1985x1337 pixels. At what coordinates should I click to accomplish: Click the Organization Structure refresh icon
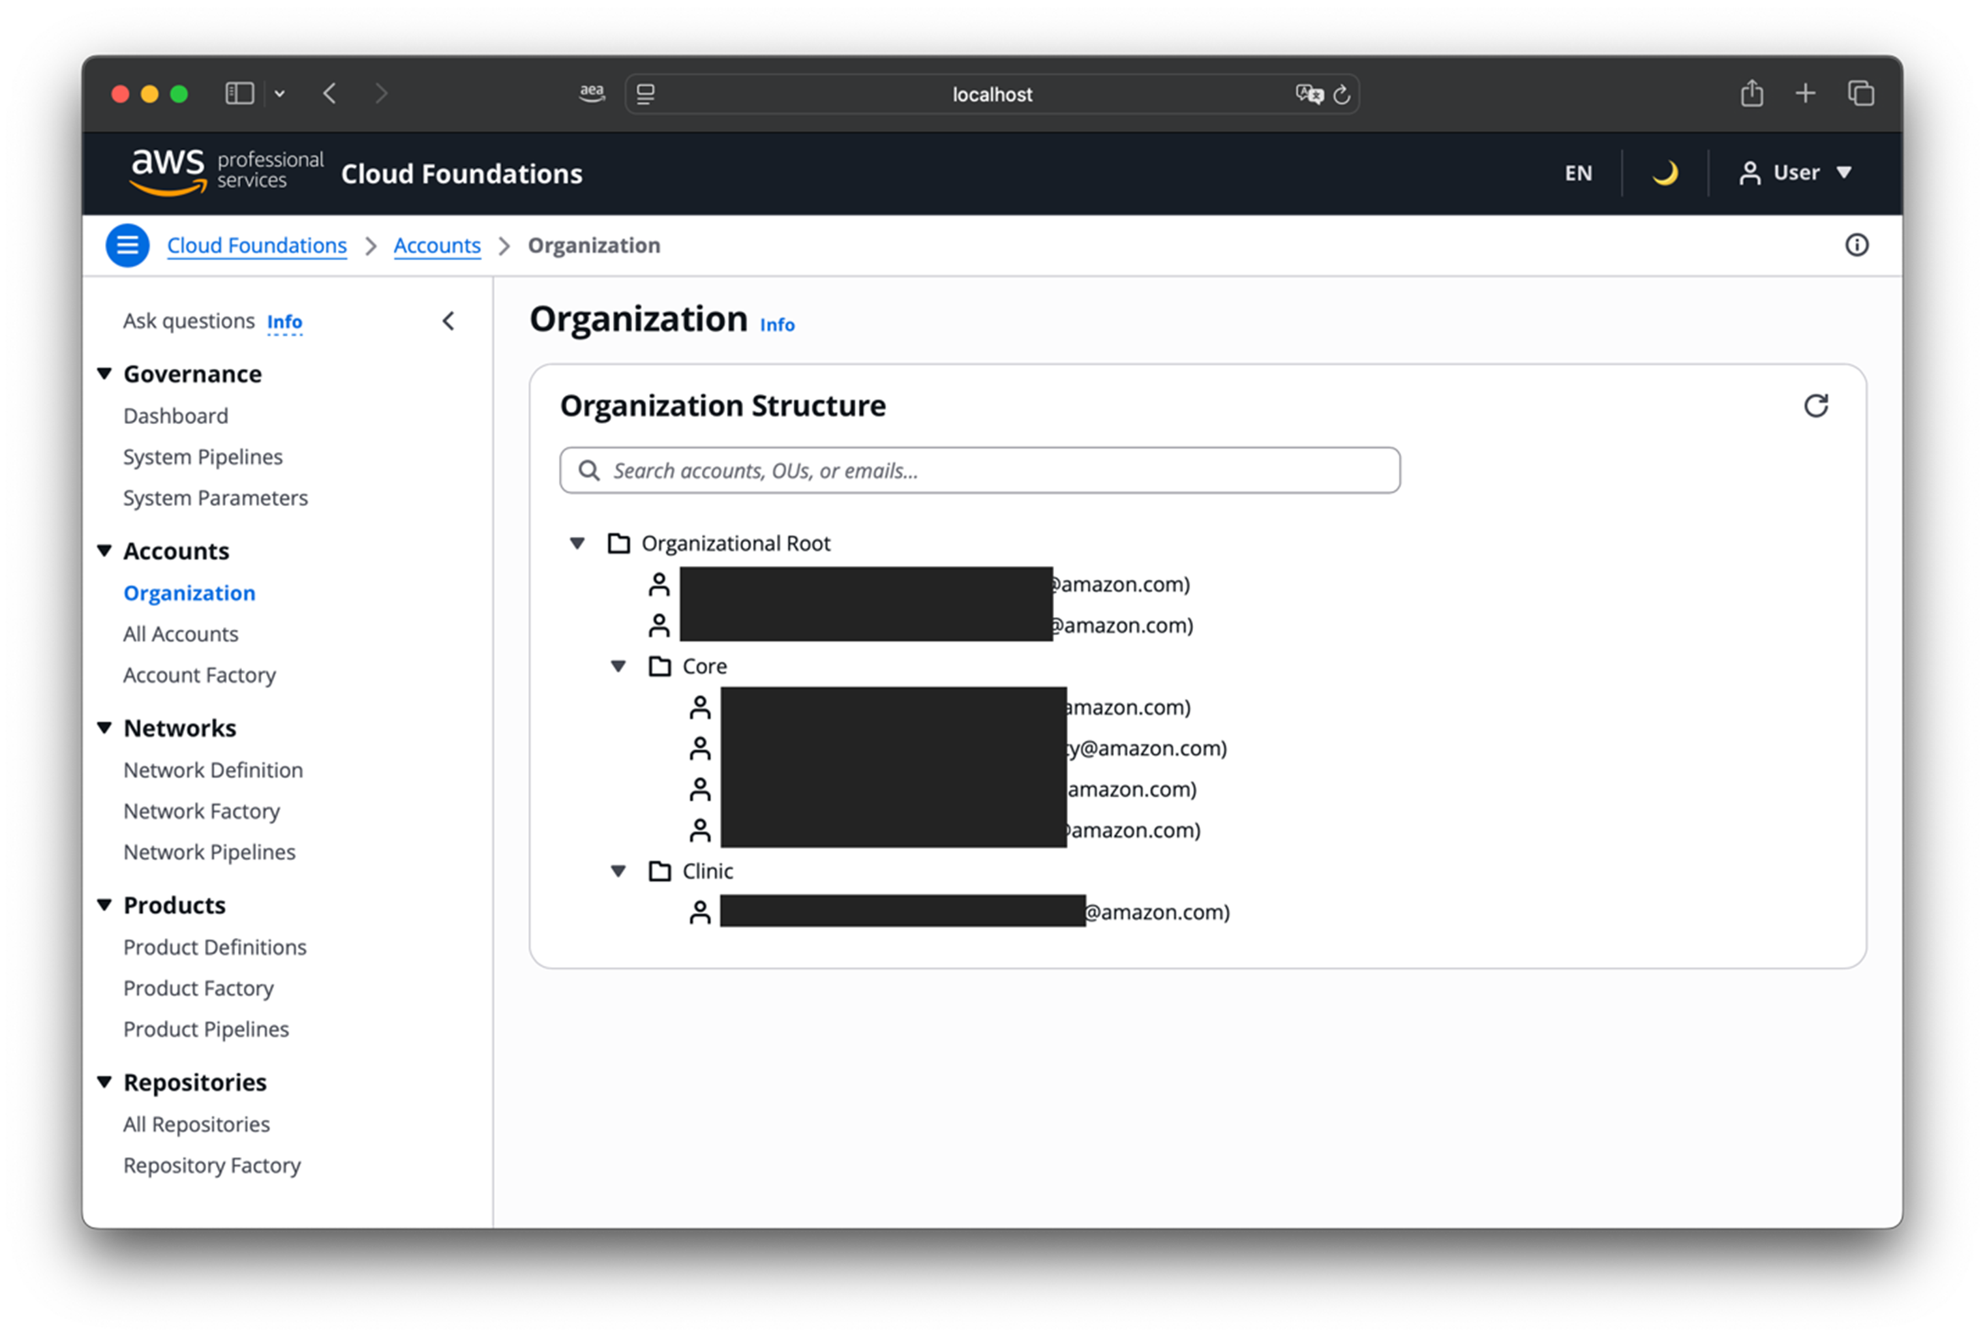point(1815,406)
